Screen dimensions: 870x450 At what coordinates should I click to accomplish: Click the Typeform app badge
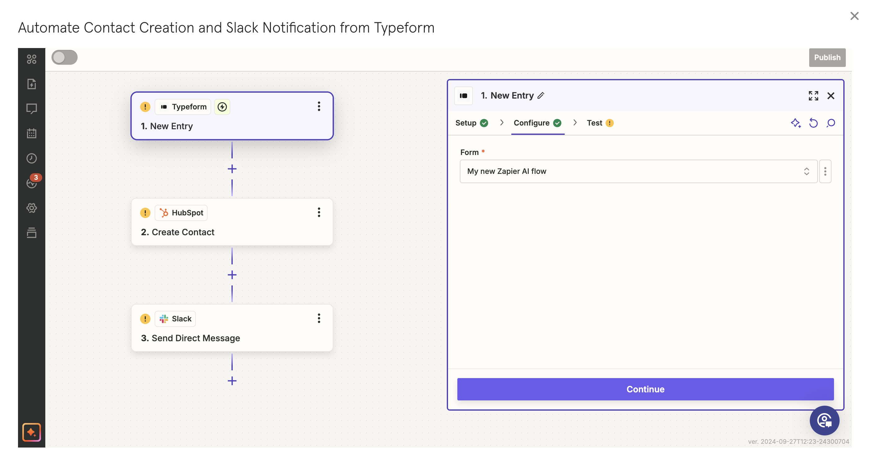183,107
